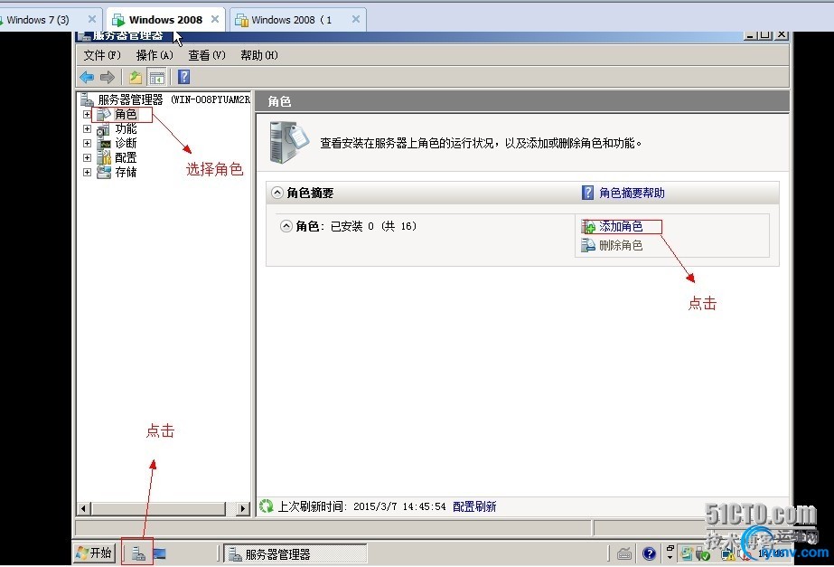This screenshot has width=834, height=567.
Task: Collapse the 角色摘要 section
Action: [277, 193]
